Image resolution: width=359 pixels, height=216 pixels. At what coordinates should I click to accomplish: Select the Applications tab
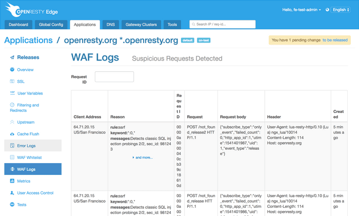click(x=85, y=25)
